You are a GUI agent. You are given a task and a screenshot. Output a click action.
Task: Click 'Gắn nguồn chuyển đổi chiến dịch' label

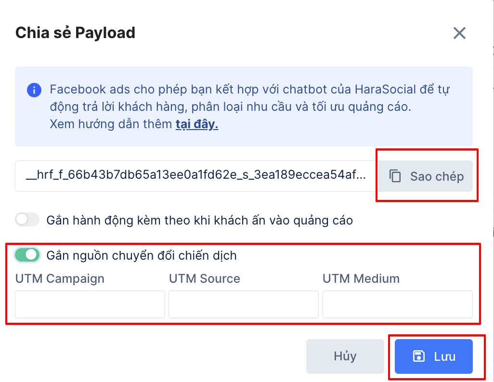tap(142, 255)
